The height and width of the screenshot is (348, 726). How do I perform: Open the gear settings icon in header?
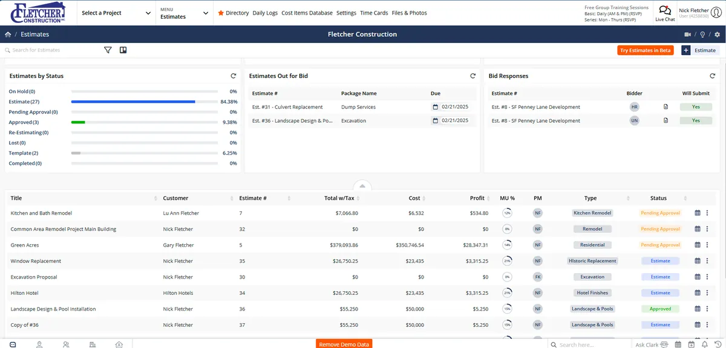(717, 34)
